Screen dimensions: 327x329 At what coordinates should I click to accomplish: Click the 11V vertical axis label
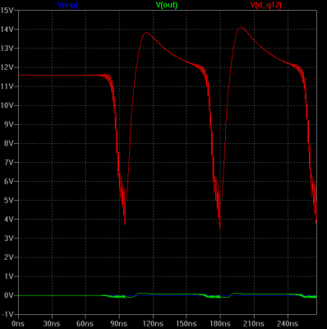7,86
